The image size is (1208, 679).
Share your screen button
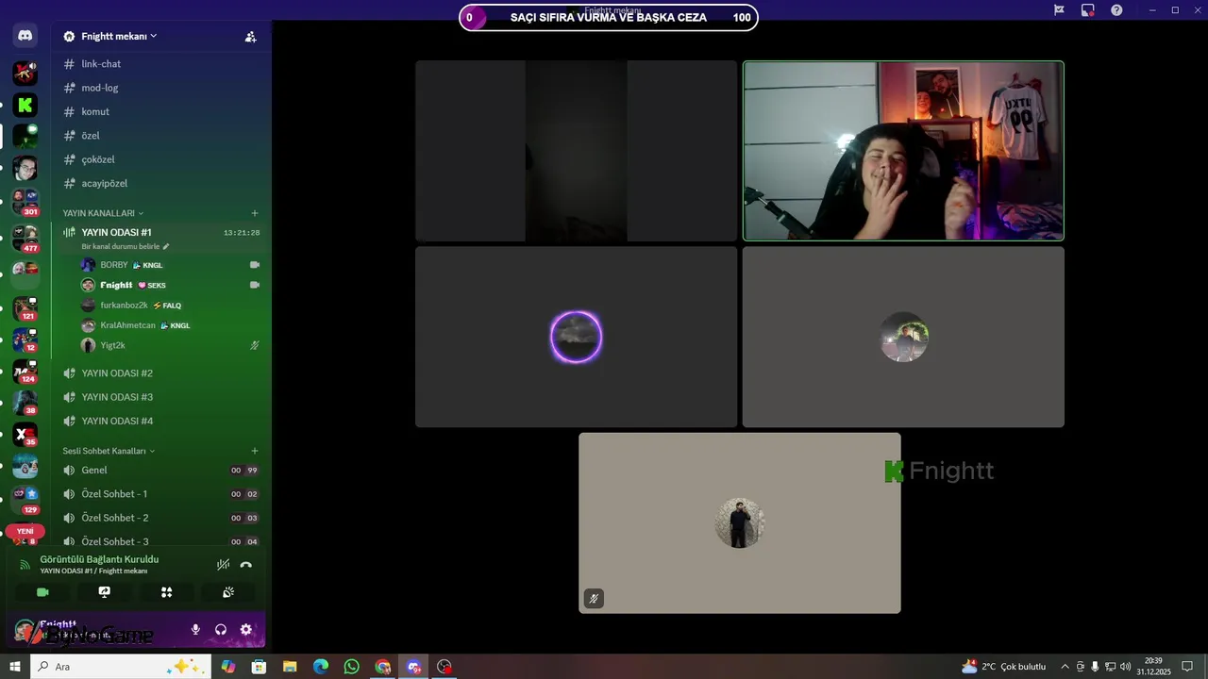105,592
